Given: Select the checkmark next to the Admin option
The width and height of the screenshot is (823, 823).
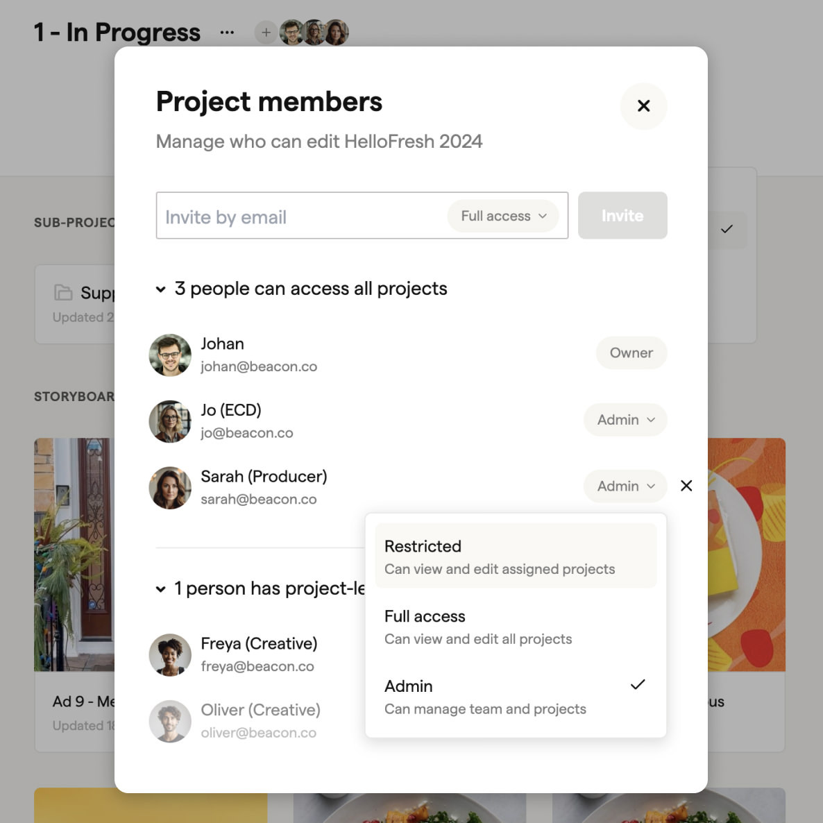Looking at the screenshot, I should (x=638, y=685).
